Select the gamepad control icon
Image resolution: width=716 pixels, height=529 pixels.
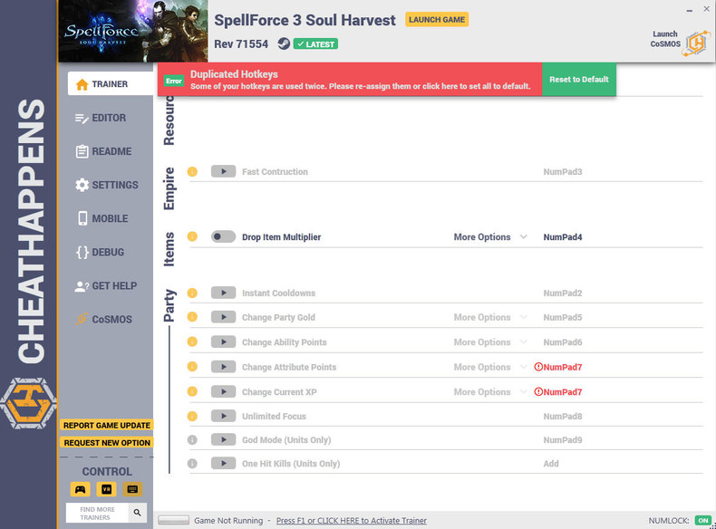[x=81, y=489]
